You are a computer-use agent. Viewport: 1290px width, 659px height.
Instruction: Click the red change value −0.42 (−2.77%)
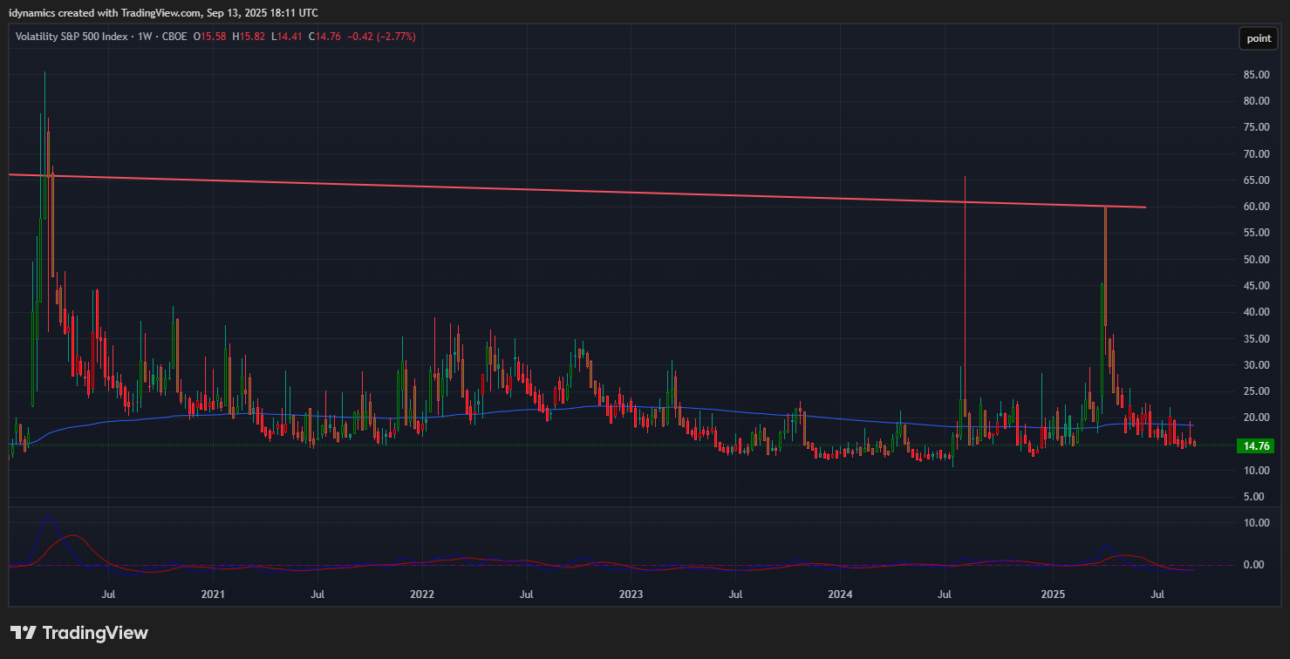(x=381, y=37)
